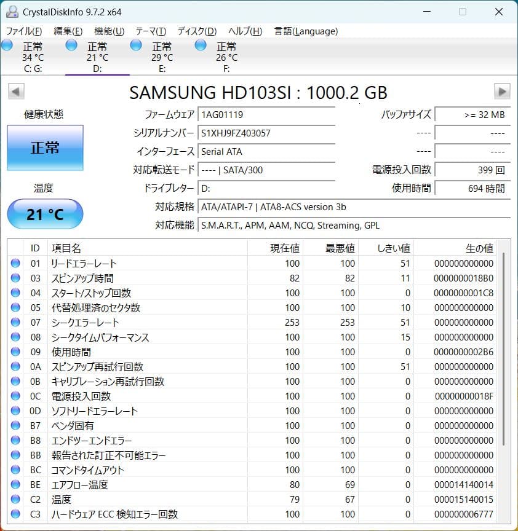Click the status icon on the 電源投入回数 row
Screen dimensions: 518x531
pyautogui.click(x=15, y=396)
